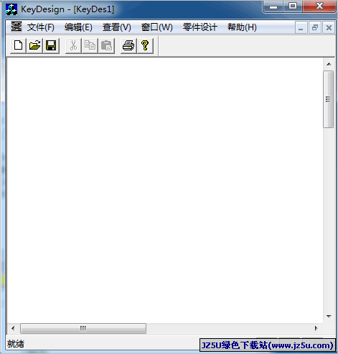This screenshot has width=338, height=354.
Task: Click the document icon left of 文件(F)
Action: tap(17, 27)
